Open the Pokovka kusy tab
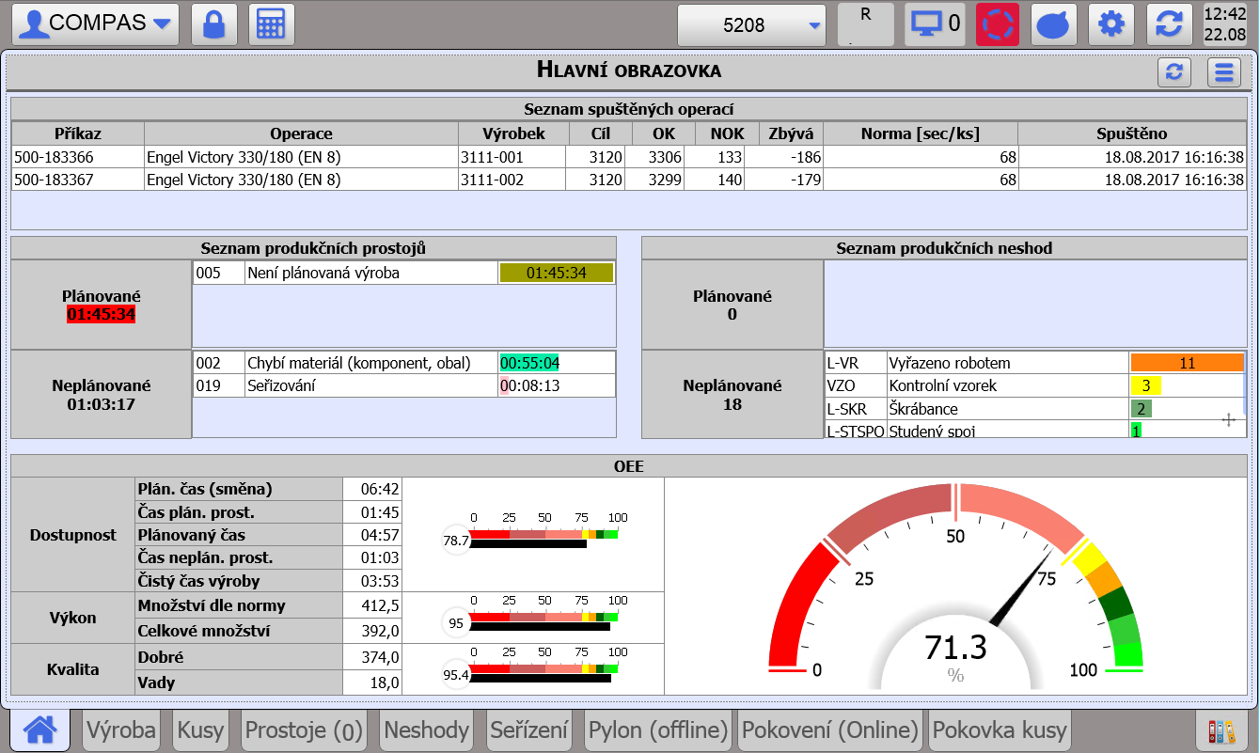 coord(1000,729)
